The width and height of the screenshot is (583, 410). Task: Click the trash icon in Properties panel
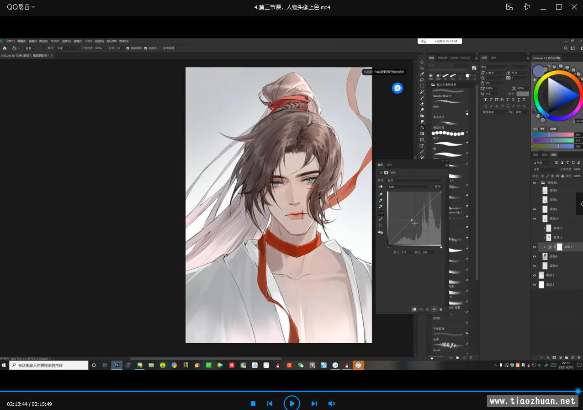click(x=441, y=309)
